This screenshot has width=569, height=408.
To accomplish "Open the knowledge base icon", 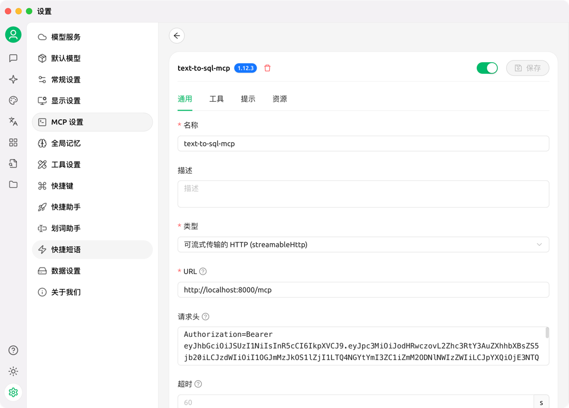I will pyautogui.click(x=13, y=163).
